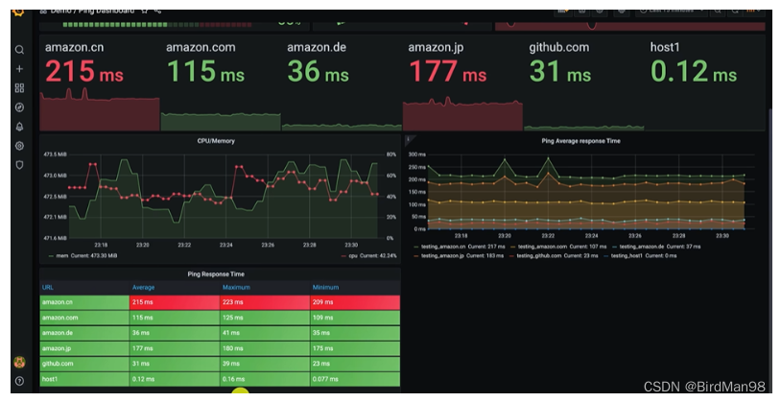This screenshot has width=781, height=402.
Task: Open the Help question mark icon
Action: pos(19,381)
